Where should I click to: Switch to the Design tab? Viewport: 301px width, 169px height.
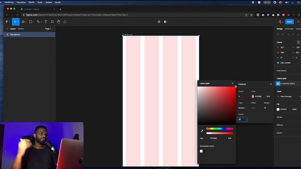pyautogui.click(x=279, y=29)
